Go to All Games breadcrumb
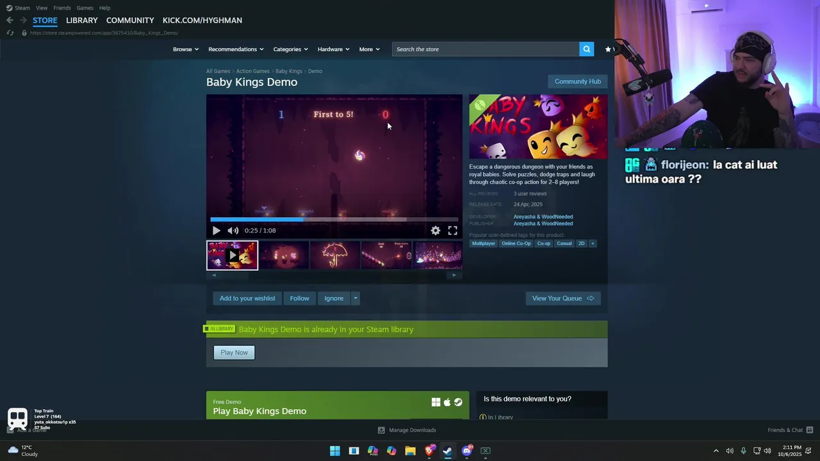Screen dimensions: 820x461 click(x=218, y=71)
